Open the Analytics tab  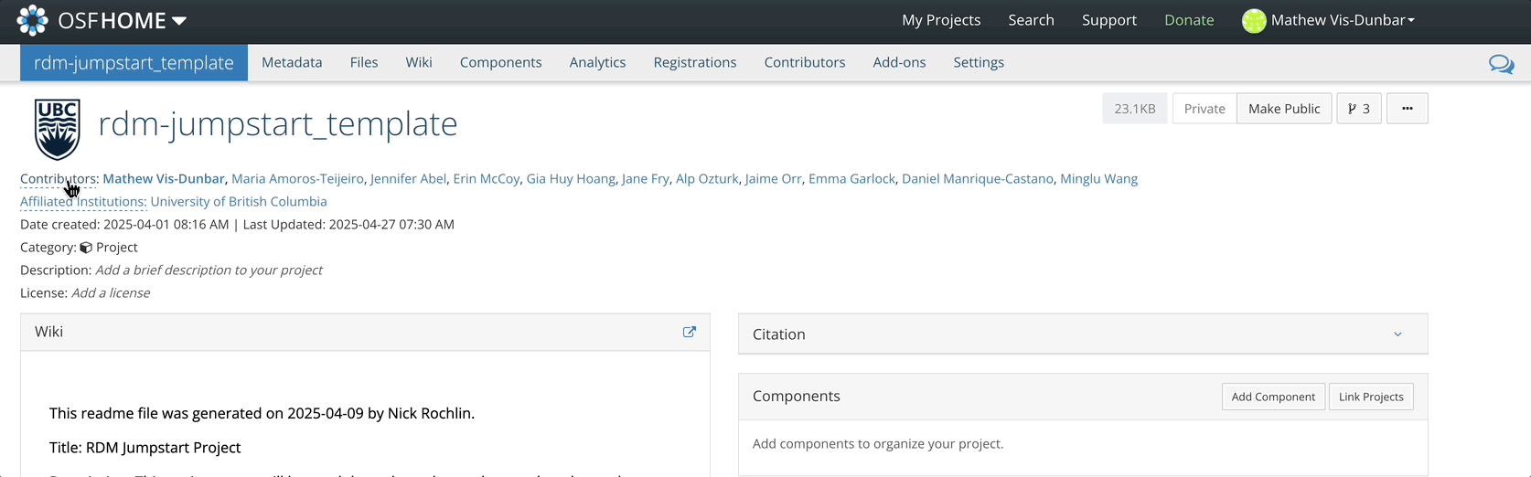(597, 62)
